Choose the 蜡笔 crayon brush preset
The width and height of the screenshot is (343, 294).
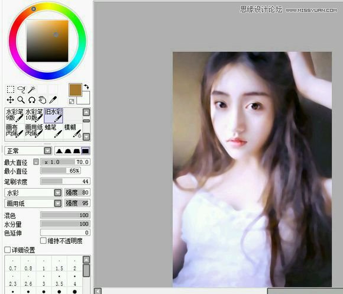tap(54, 131)
